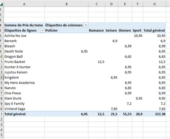Image resolution: width=170 pixels, height=139 pixels.
Task: Select column F header
Action: point(138,4)
